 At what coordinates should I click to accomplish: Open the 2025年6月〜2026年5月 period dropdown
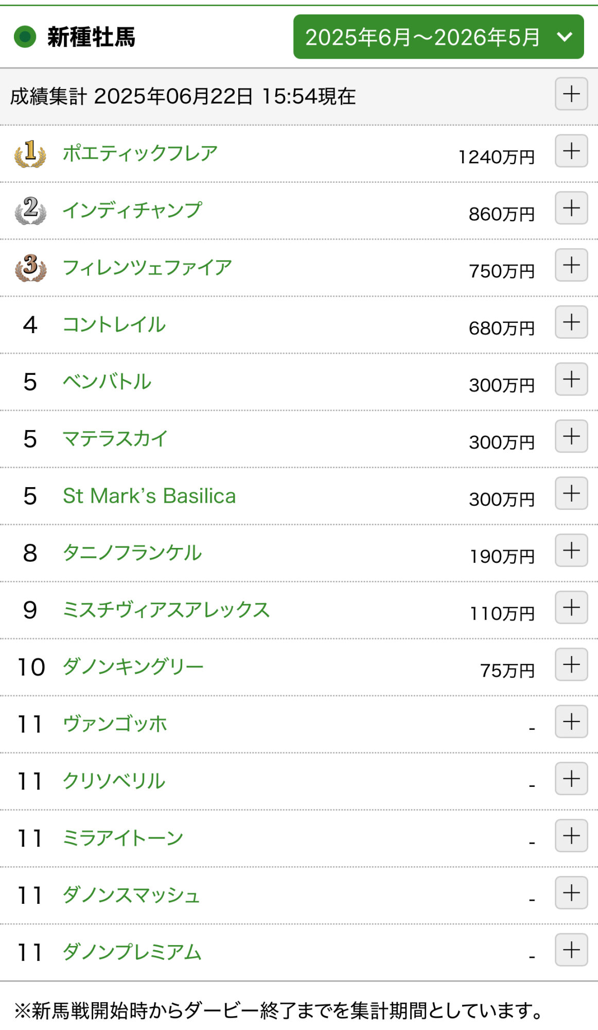pyautogui.click(x=438, y=37)
